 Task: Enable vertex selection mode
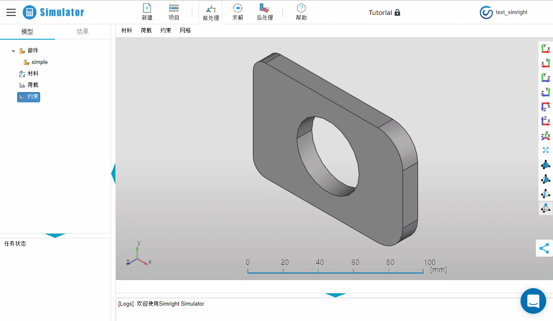546,208
